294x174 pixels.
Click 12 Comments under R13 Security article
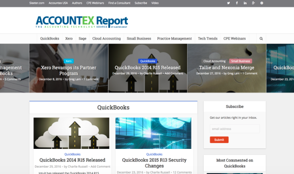click(182, 172)
